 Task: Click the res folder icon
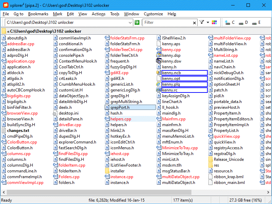tap(210, 165)
